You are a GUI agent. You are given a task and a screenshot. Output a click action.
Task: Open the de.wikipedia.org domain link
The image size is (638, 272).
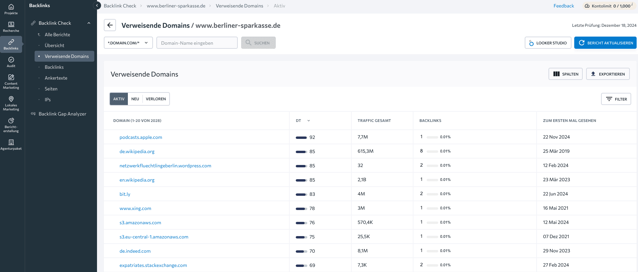point(137,151)
